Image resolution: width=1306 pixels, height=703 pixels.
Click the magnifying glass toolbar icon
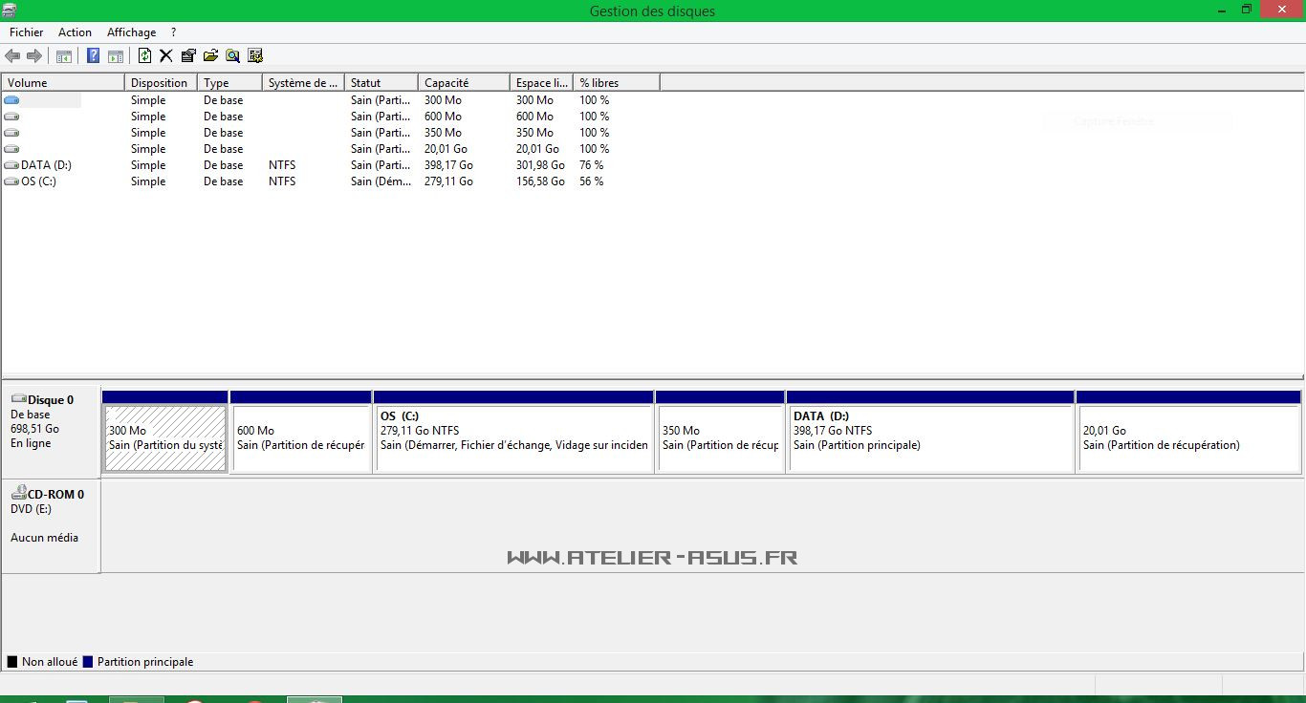232,56
